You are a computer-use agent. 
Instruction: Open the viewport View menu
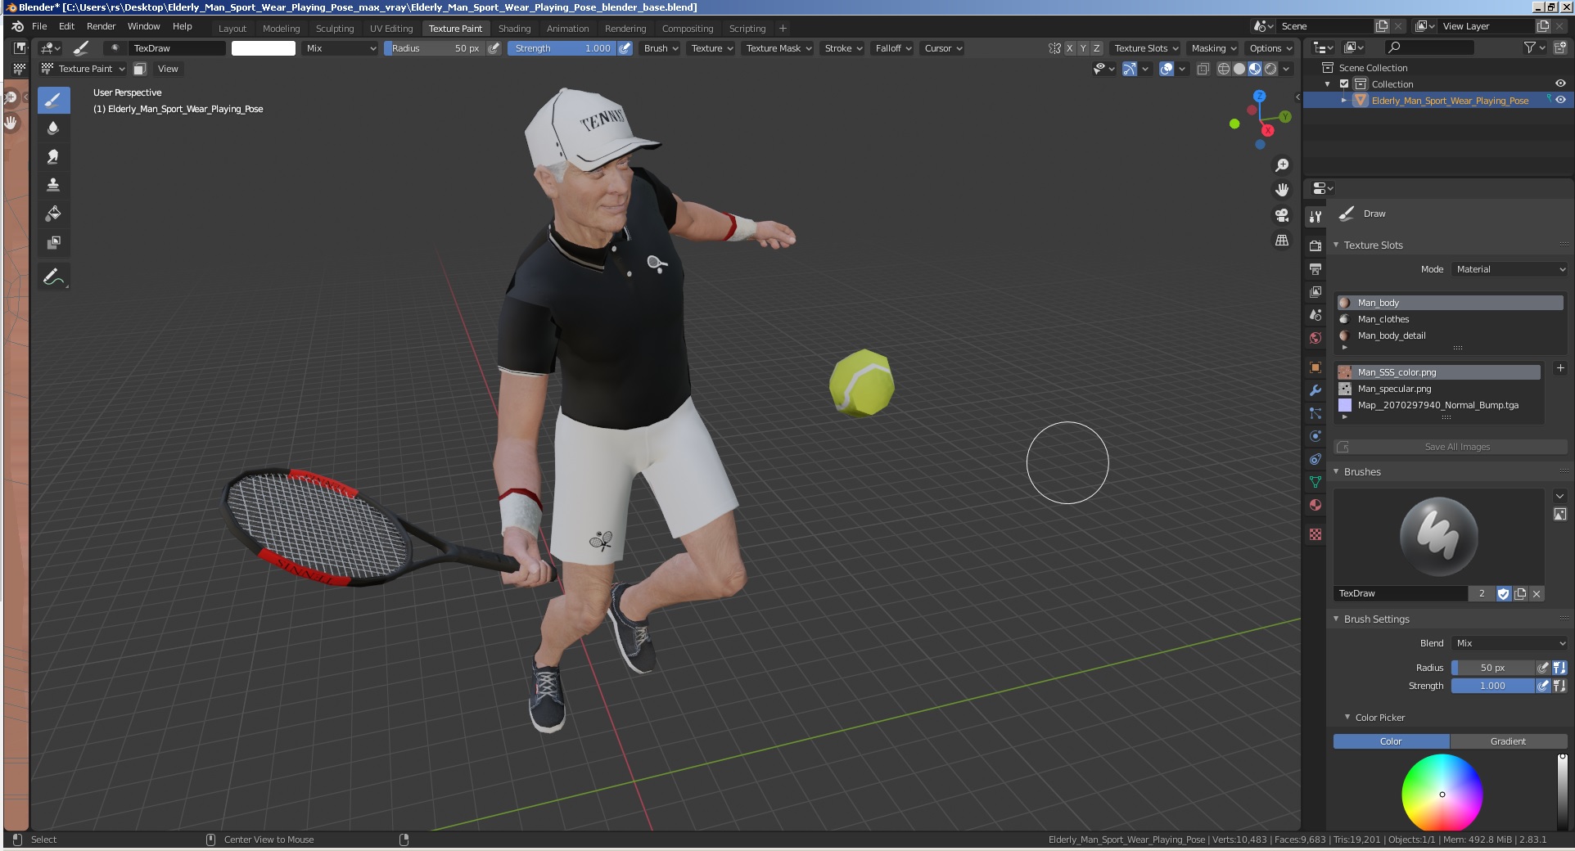168,69
